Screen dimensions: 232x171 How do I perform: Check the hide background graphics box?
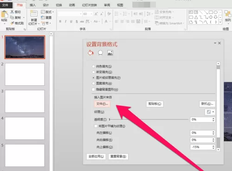pos(93,89)
